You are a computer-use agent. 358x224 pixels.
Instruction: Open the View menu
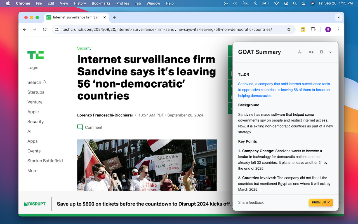click(64, 3)
